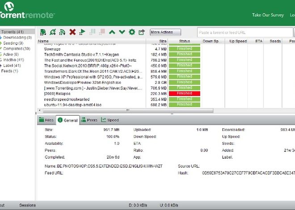
Task: Click the Start torrent play icon
Action: click(x=82, y=32)
